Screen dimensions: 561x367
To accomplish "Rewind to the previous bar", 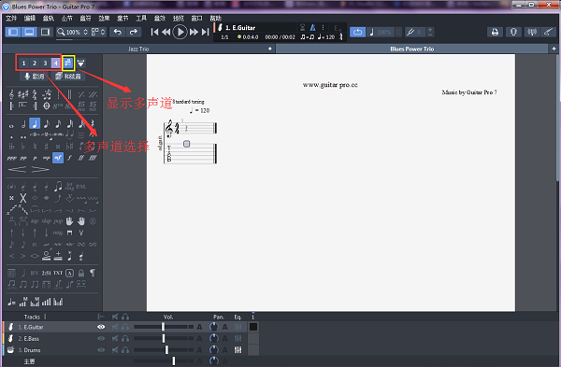I will coord(166,32).
